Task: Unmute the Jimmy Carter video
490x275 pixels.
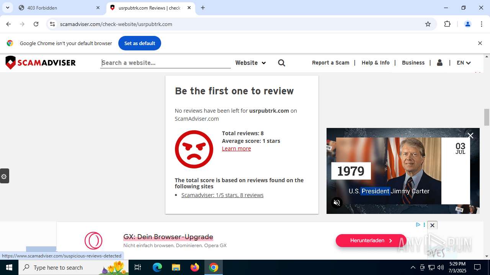Action: pos(337,203)
